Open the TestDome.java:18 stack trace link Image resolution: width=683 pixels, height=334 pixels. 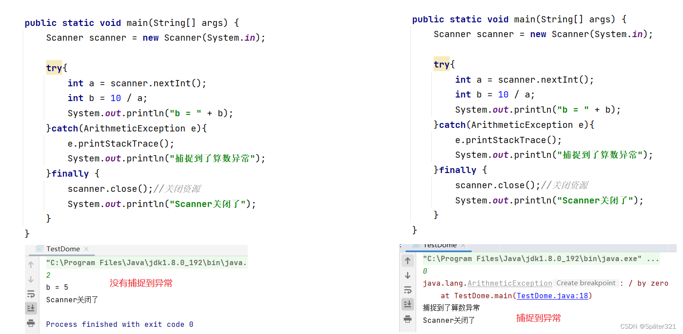pyautogui.click(x=552, y=296)
